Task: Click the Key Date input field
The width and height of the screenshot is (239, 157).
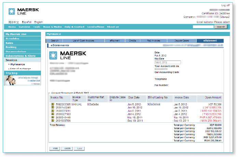Action: (x=168, y=62)
